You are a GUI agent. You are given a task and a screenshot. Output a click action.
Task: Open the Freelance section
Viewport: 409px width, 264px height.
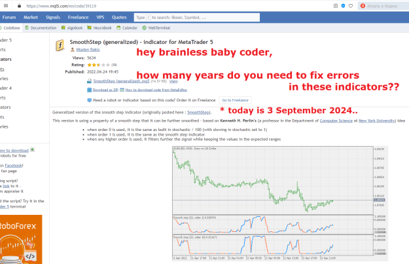pos(79,17)
